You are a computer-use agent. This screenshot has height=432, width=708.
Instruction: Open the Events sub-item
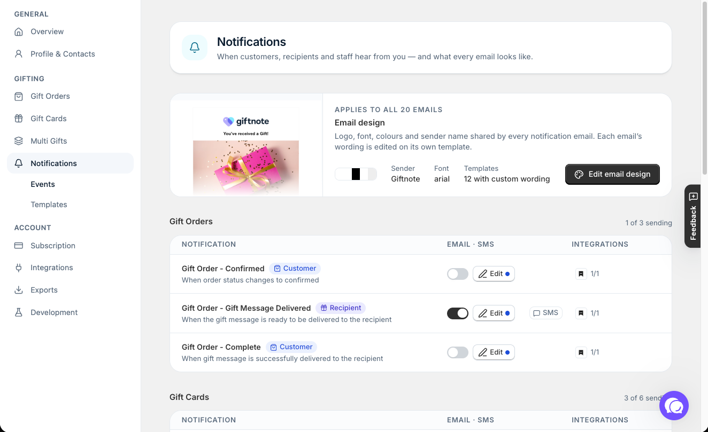[x=43, y=184]
